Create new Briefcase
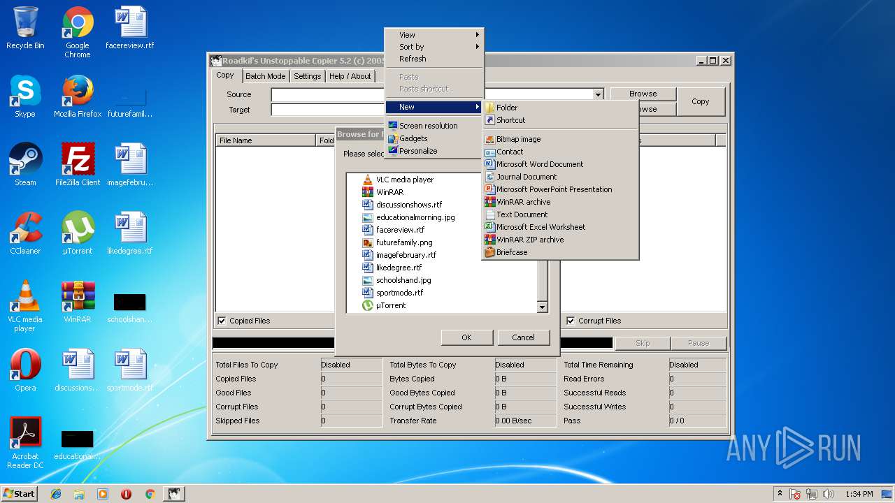 click(560, 252)
